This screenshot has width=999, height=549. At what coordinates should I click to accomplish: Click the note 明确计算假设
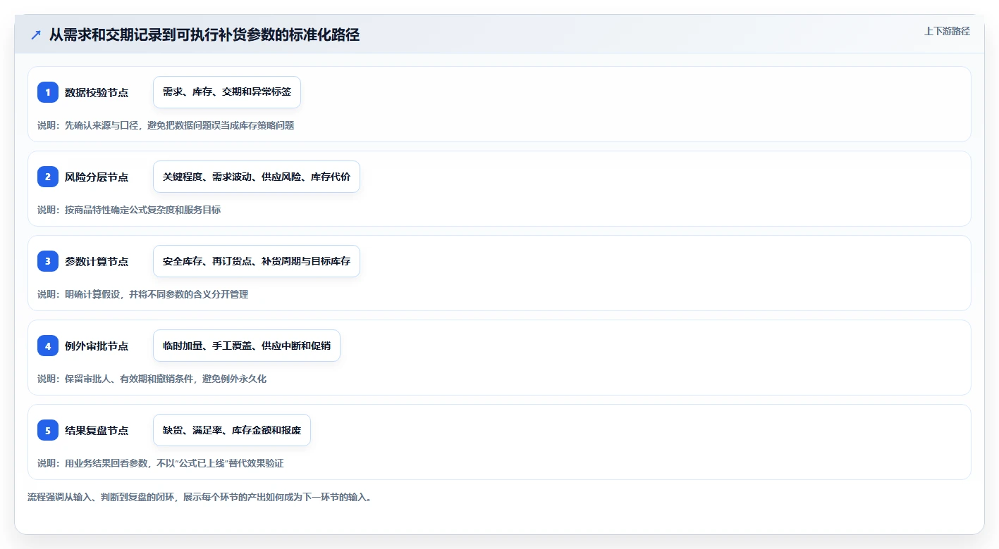click(x=92, y=294)
